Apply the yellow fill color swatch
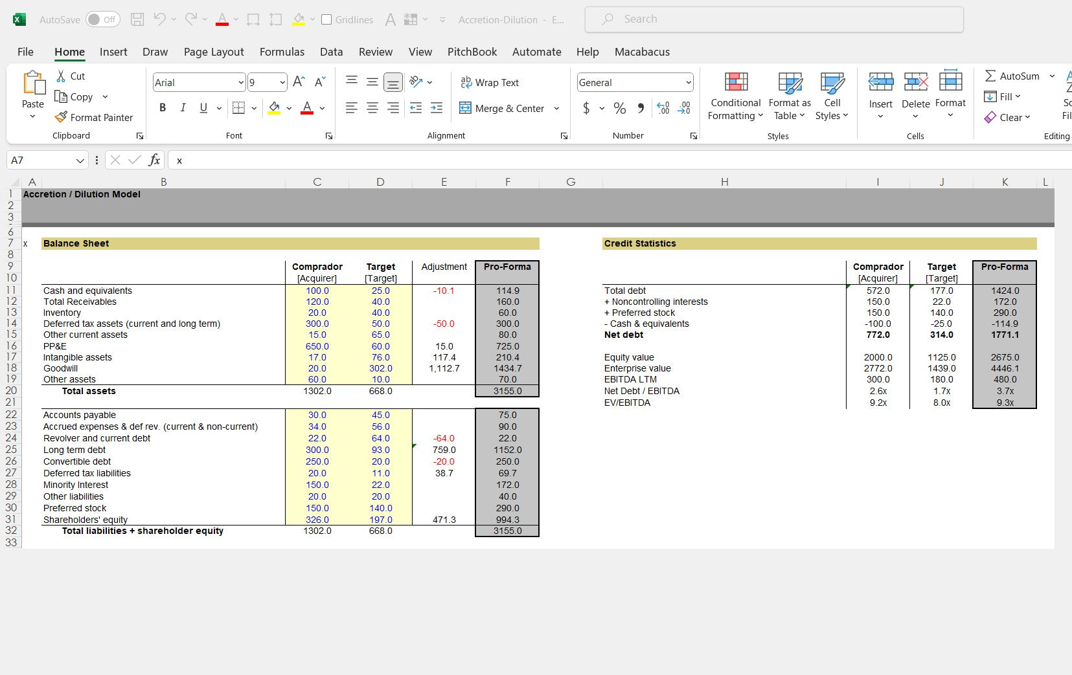The width and height of the screenshot is (1072, 675). click(274, 108)
